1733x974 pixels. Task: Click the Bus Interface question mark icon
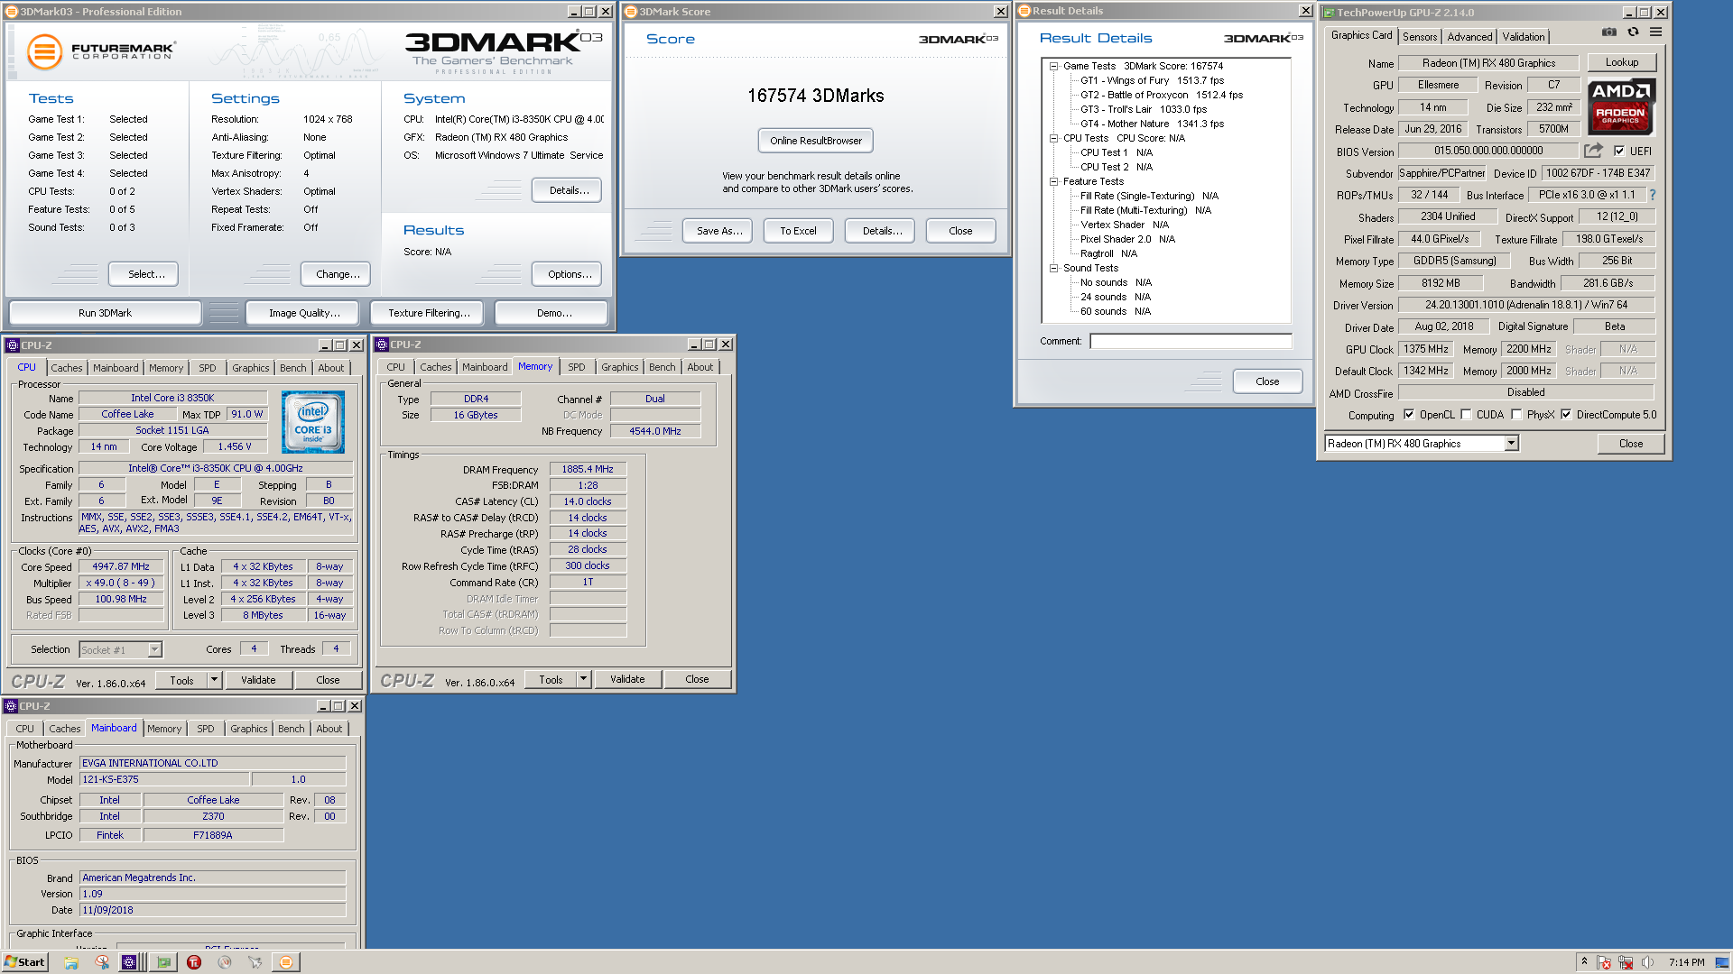pyautogui.click(x=1653, y=195)
